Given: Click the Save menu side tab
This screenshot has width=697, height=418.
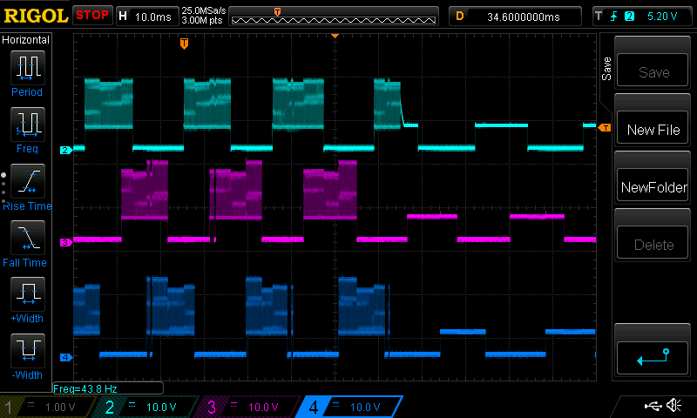Looking at the screenshot, I should click(x=606, y=69).
